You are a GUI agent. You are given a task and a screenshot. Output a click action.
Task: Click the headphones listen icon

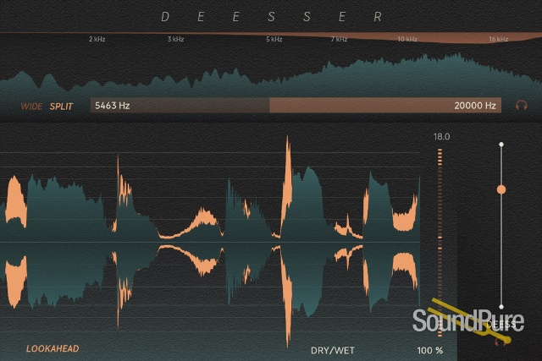tap(522, 106)
